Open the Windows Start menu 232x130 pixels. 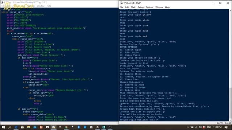coord(3,127)
